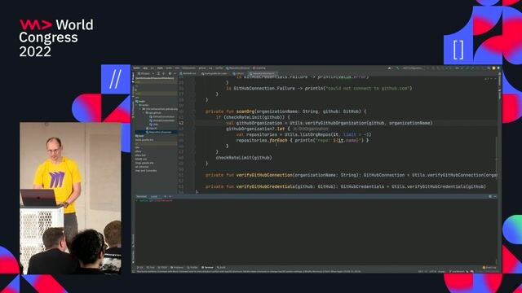Click the Project vertical tab on left edge
The image size is (522, 293).
tap(133, 77)
